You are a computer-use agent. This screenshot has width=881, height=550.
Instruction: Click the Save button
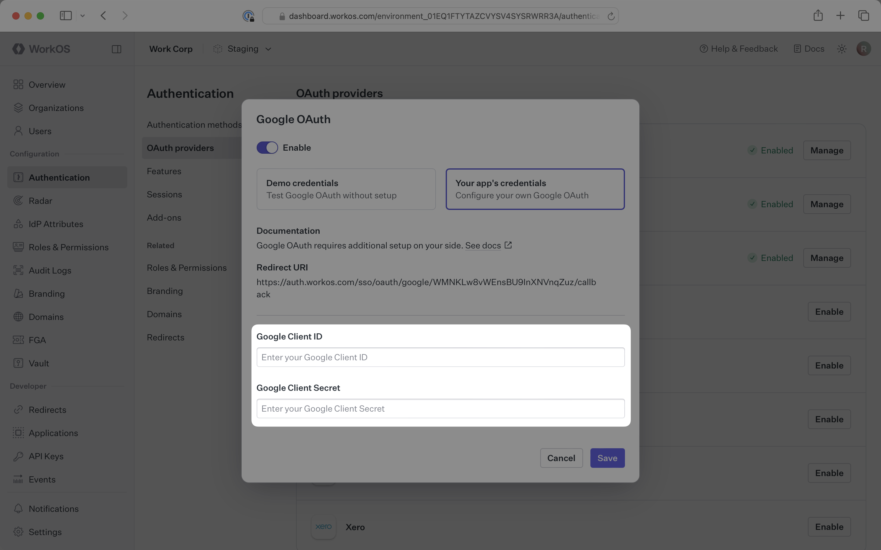tap(607, 458)
